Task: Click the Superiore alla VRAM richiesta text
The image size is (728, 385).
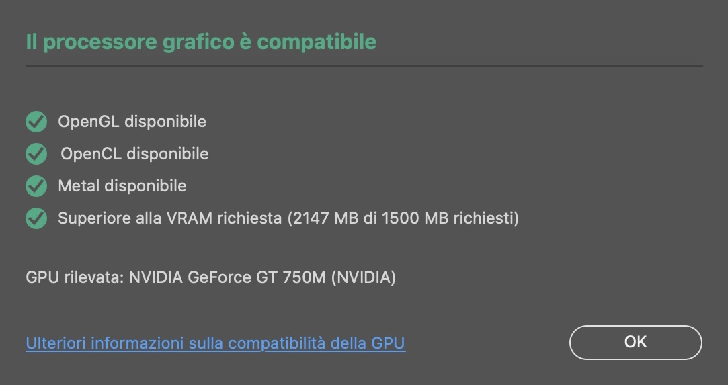Action: click(x=169, y=218)
